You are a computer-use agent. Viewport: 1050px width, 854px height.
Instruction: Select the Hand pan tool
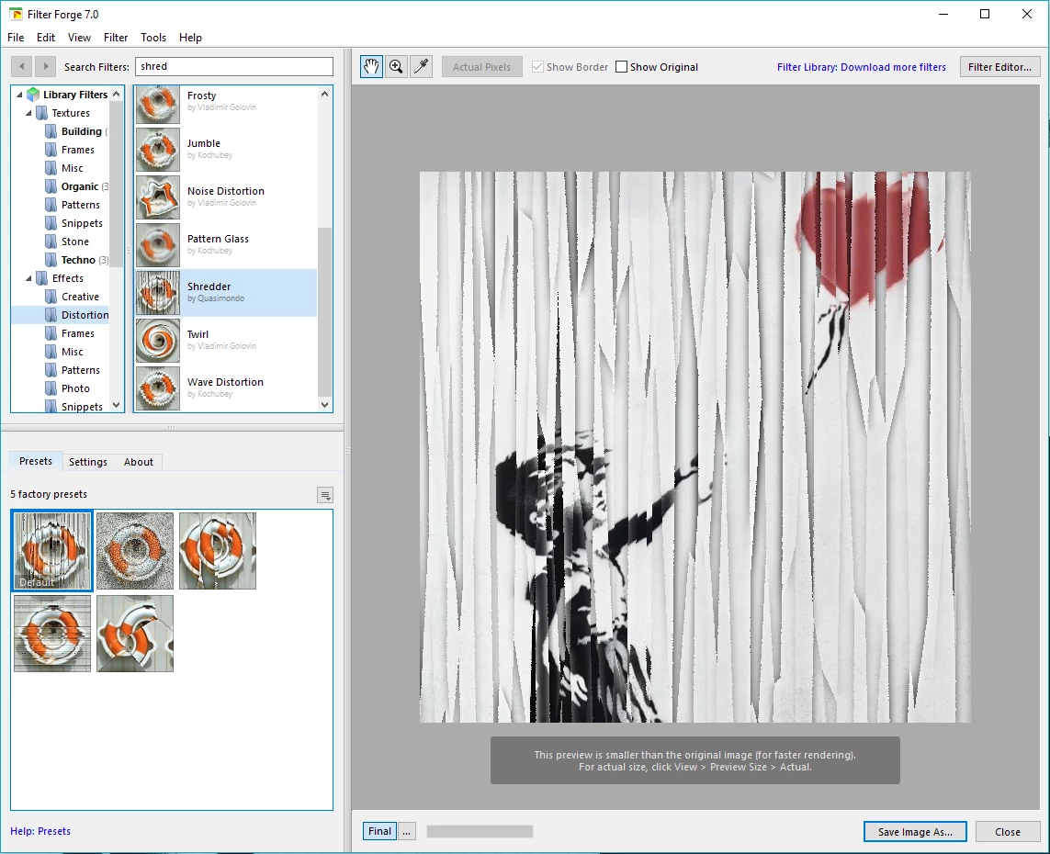coord(372,67)
